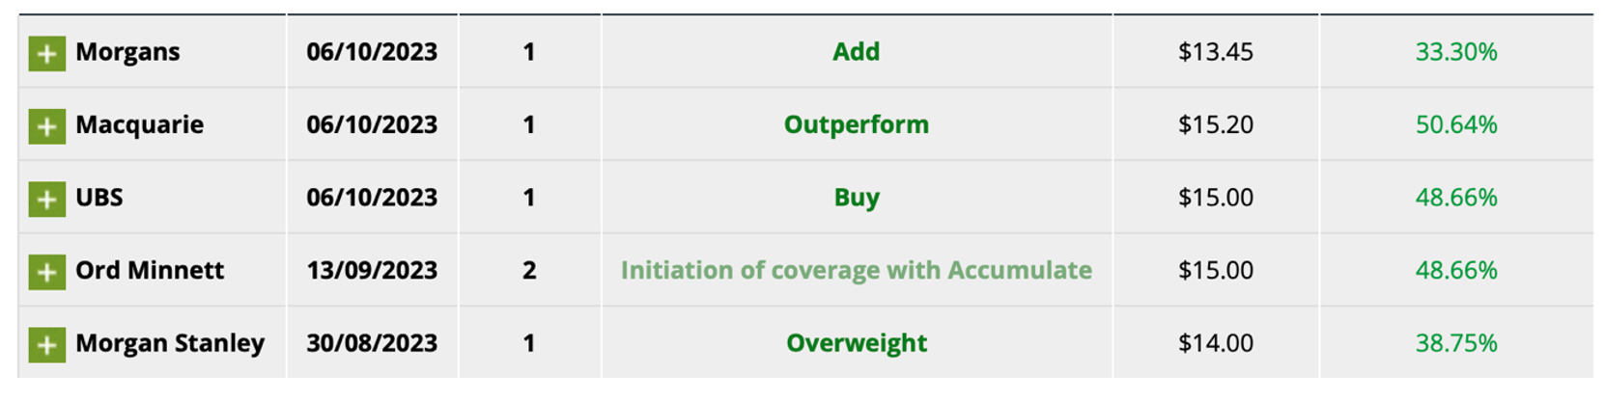The height and width of the screenshot is (401, 1605).
Task: Expand the Morgan Stanley row
Action: (46, 344)
